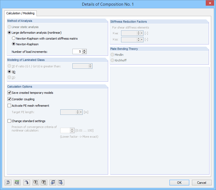Choose plain Newton-Raphson method
Image resolution: width=216 pixels, height=190 pixels.
25,44
